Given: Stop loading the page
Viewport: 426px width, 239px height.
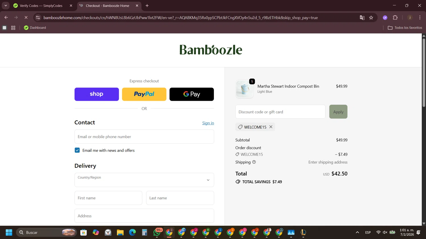Looking at the screenshot, I should click(26, 18).
